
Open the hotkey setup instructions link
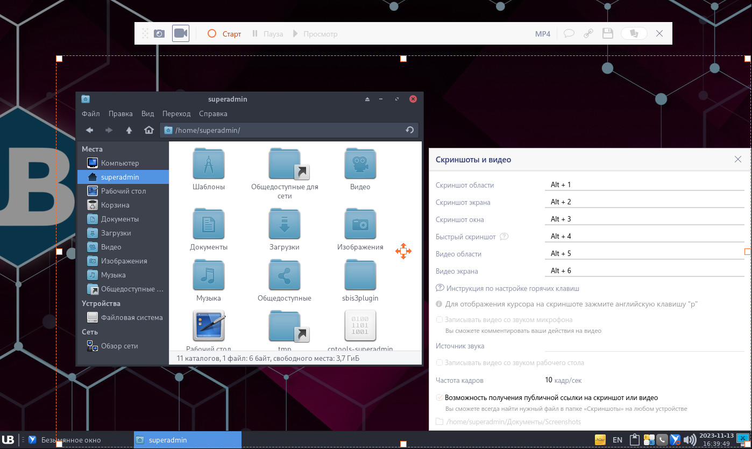512,288
